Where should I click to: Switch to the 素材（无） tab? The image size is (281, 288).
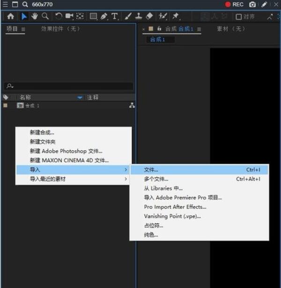(231, 29)
